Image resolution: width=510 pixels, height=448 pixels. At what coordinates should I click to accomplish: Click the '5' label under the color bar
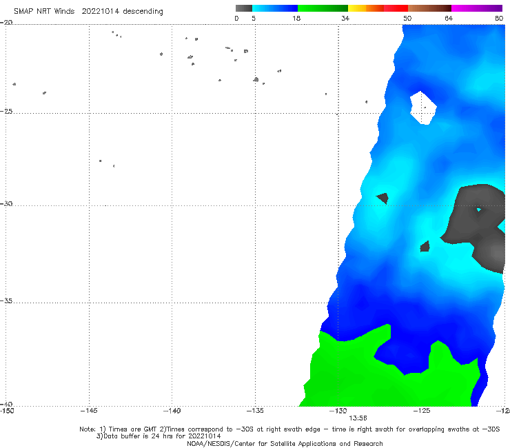[254, 18]
